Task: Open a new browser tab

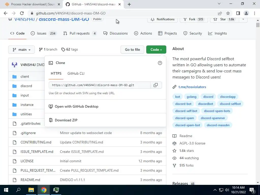Action: [x=129, y=4]
